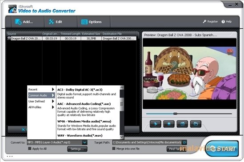Click the 30,5MB estimated size cell
Screen dimensions: 244x162
[91, 39]
